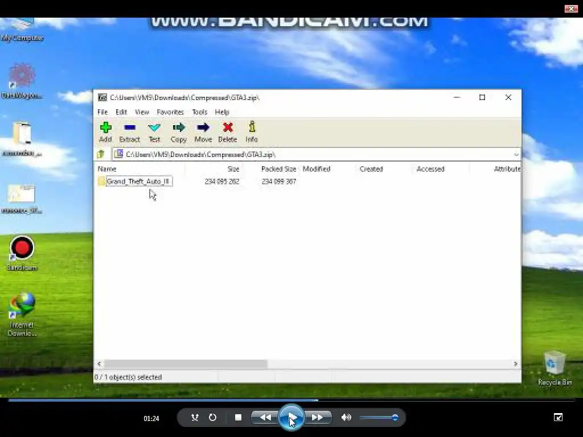Open the Edit menu
583x437 pixels.
pos(121,112)
